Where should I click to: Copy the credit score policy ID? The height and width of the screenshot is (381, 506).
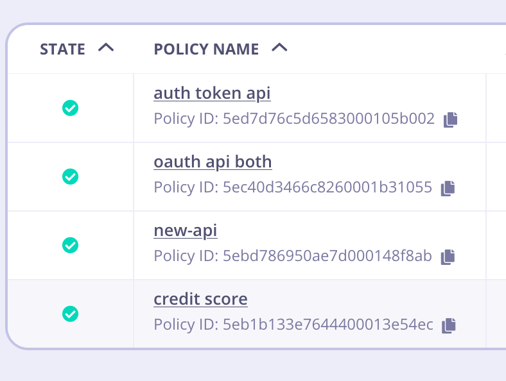coord(449,325)
